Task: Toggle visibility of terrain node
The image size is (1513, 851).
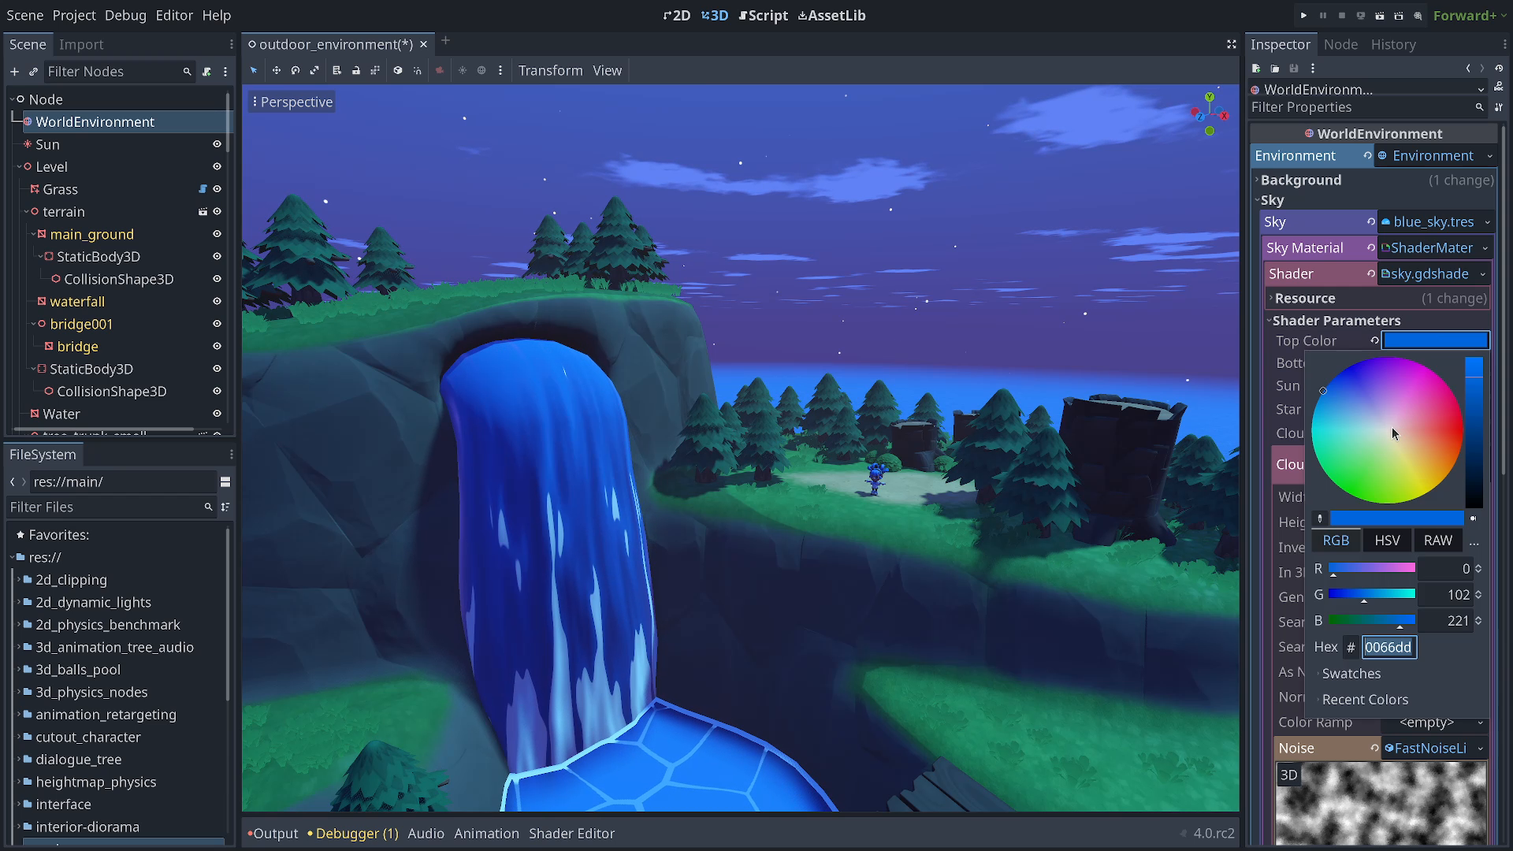Action: click(x=218, y=211)
